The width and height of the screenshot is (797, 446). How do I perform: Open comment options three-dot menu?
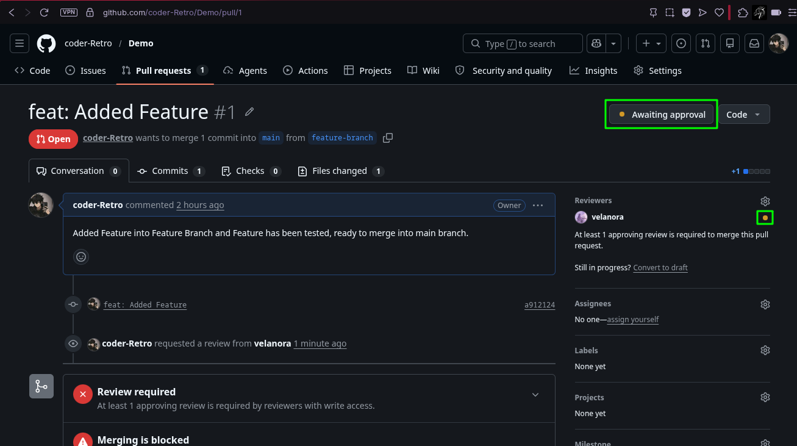pos(538,206)
